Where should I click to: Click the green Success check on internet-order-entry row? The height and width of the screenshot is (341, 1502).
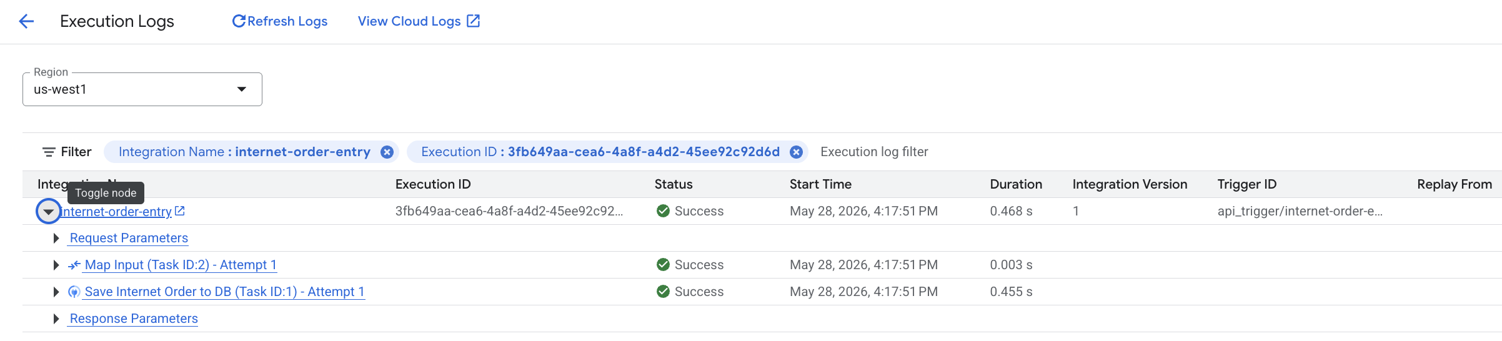coord(664,211)
